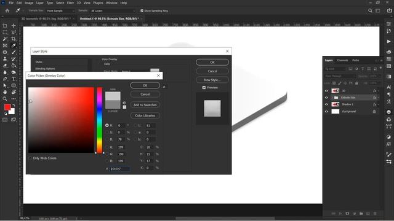The width and height of the screenshot is (394, 221).
Task: Click the new color preview swatch
Action: [113, 96]
